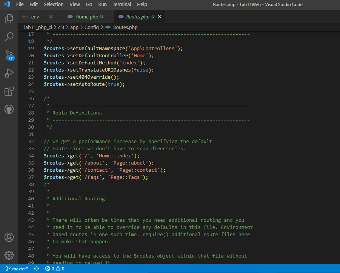The height and width of the screenshot is (273, 340).
Task: Open the Extensions view
Action: [9, 91]
